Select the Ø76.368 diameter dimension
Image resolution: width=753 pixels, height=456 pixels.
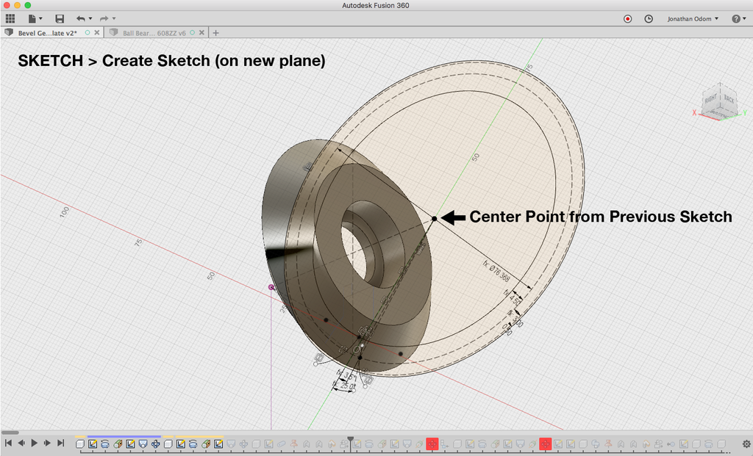(496, 272)
